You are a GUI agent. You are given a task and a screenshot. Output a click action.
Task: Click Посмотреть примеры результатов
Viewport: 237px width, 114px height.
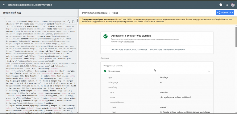point(167,50)
